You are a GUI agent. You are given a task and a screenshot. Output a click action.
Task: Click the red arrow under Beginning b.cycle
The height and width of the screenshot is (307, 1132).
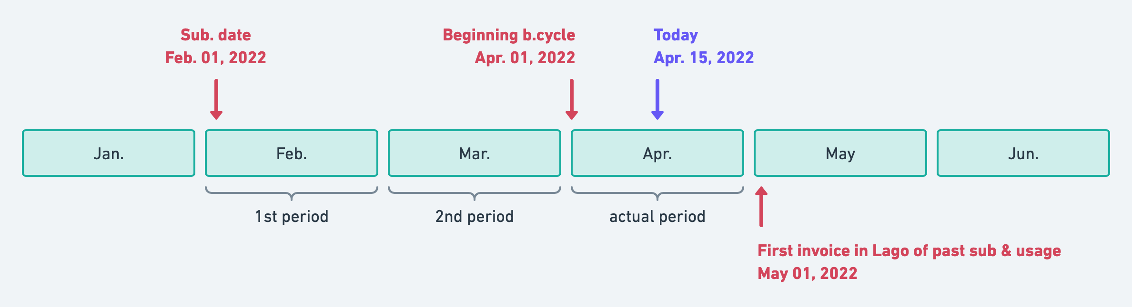tap(572, 99)
